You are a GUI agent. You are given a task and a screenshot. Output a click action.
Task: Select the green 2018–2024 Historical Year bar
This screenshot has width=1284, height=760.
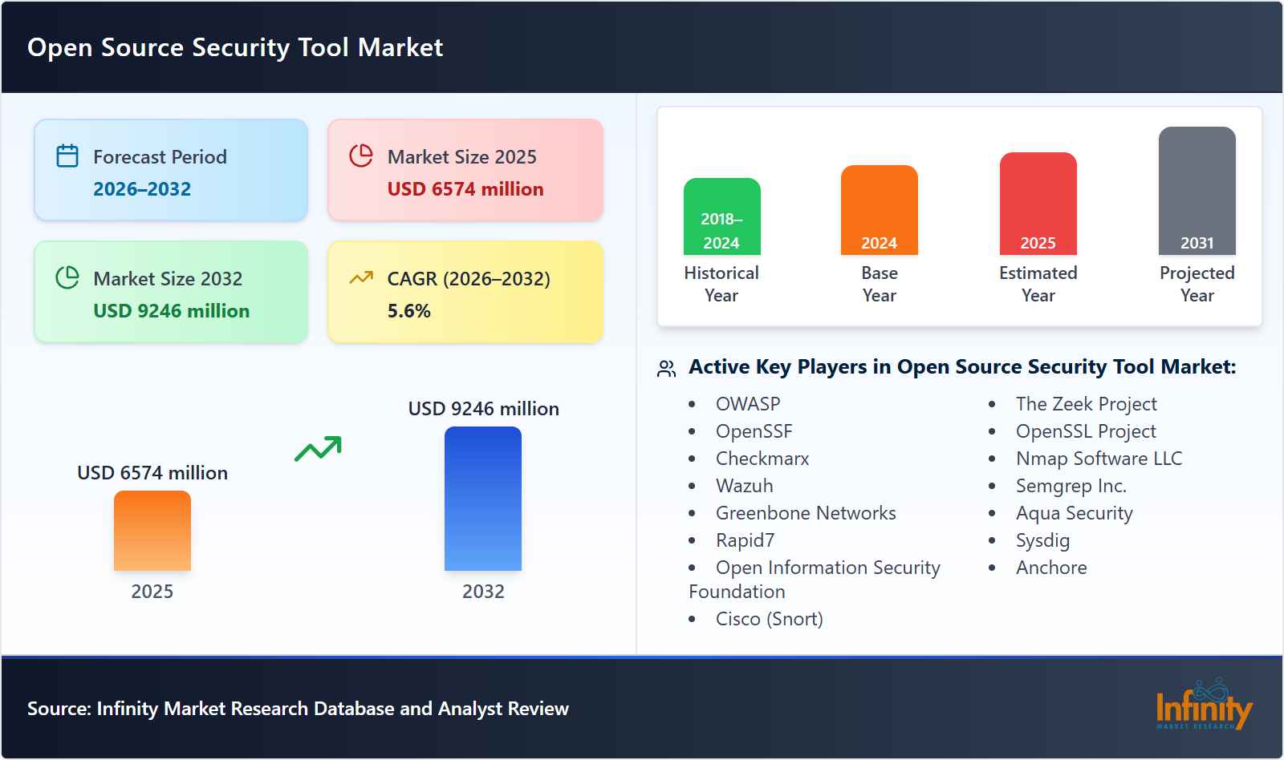tap(721, 216)
